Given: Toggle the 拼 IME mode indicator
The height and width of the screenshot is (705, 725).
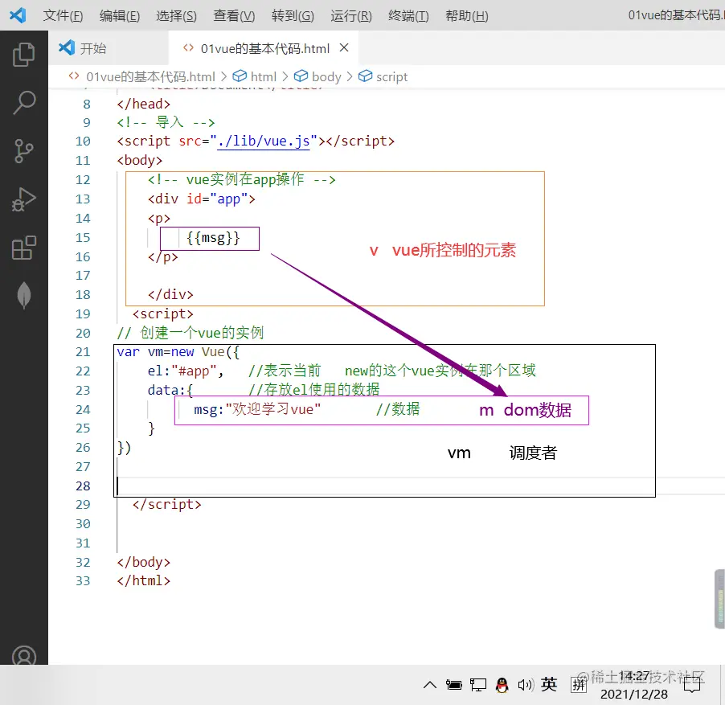Looking at the screenshot, I should (579, 685).
